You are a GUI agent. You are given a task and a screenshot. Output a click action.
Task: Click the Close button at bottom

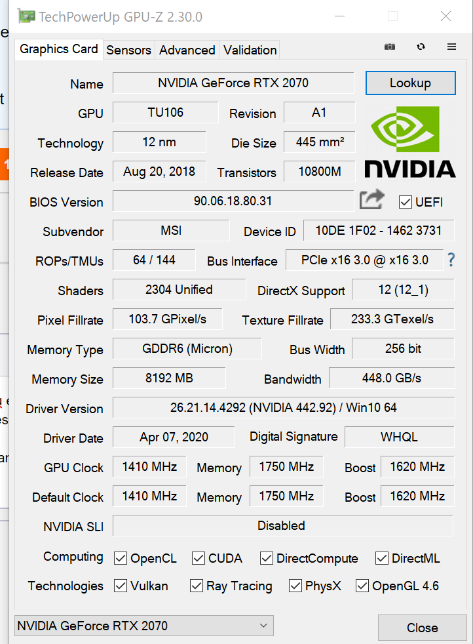(422, 628)
